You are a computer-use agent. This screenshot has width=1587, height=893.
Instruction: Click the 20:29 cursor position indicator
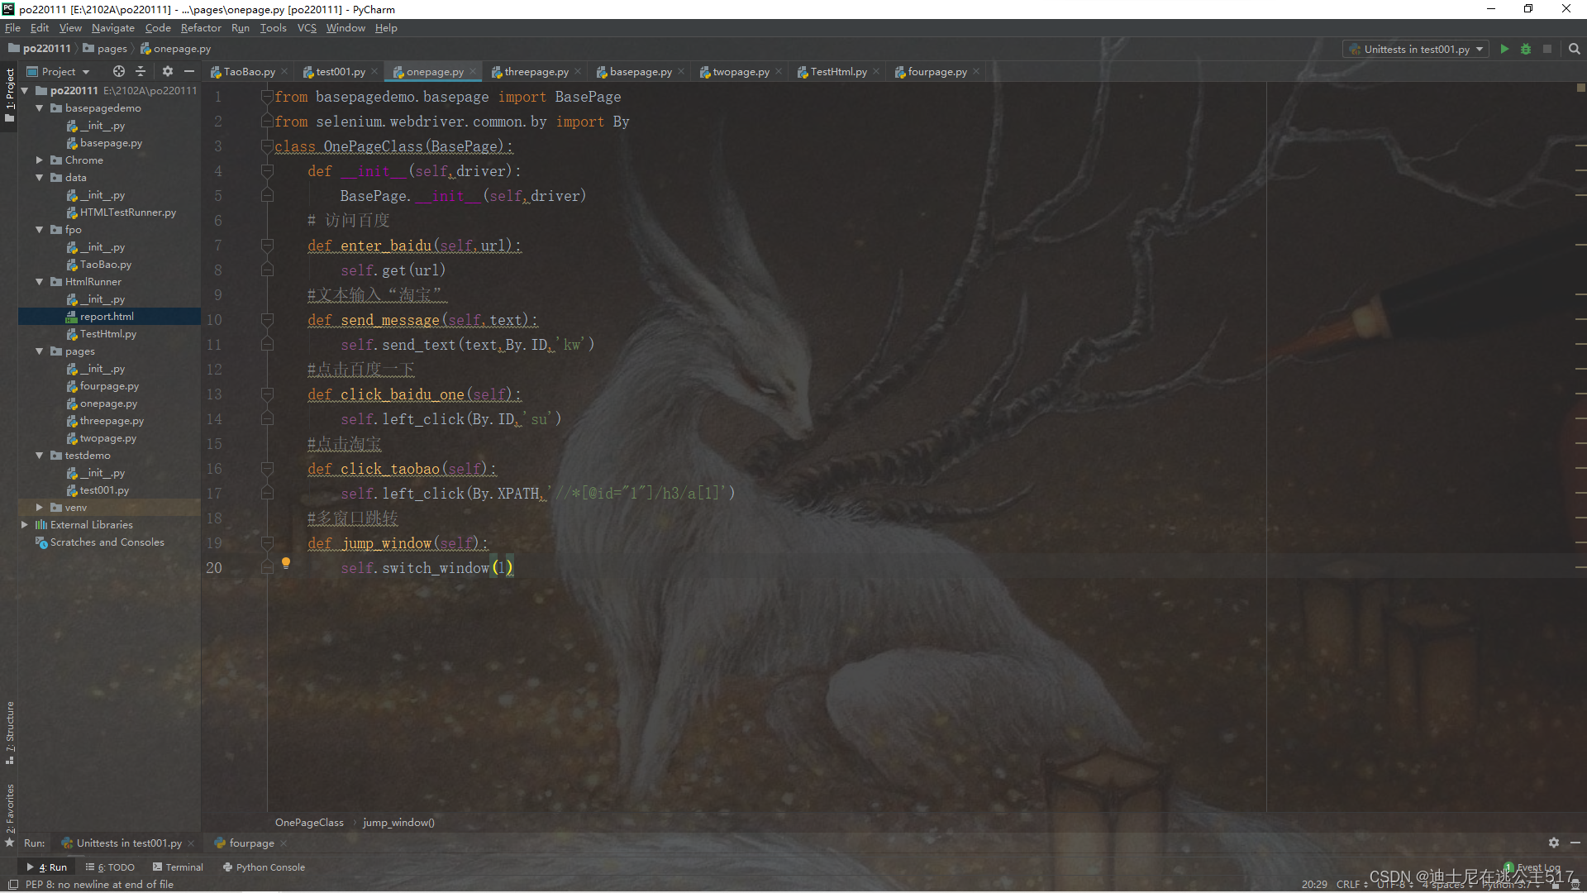tap(1314, 885)
